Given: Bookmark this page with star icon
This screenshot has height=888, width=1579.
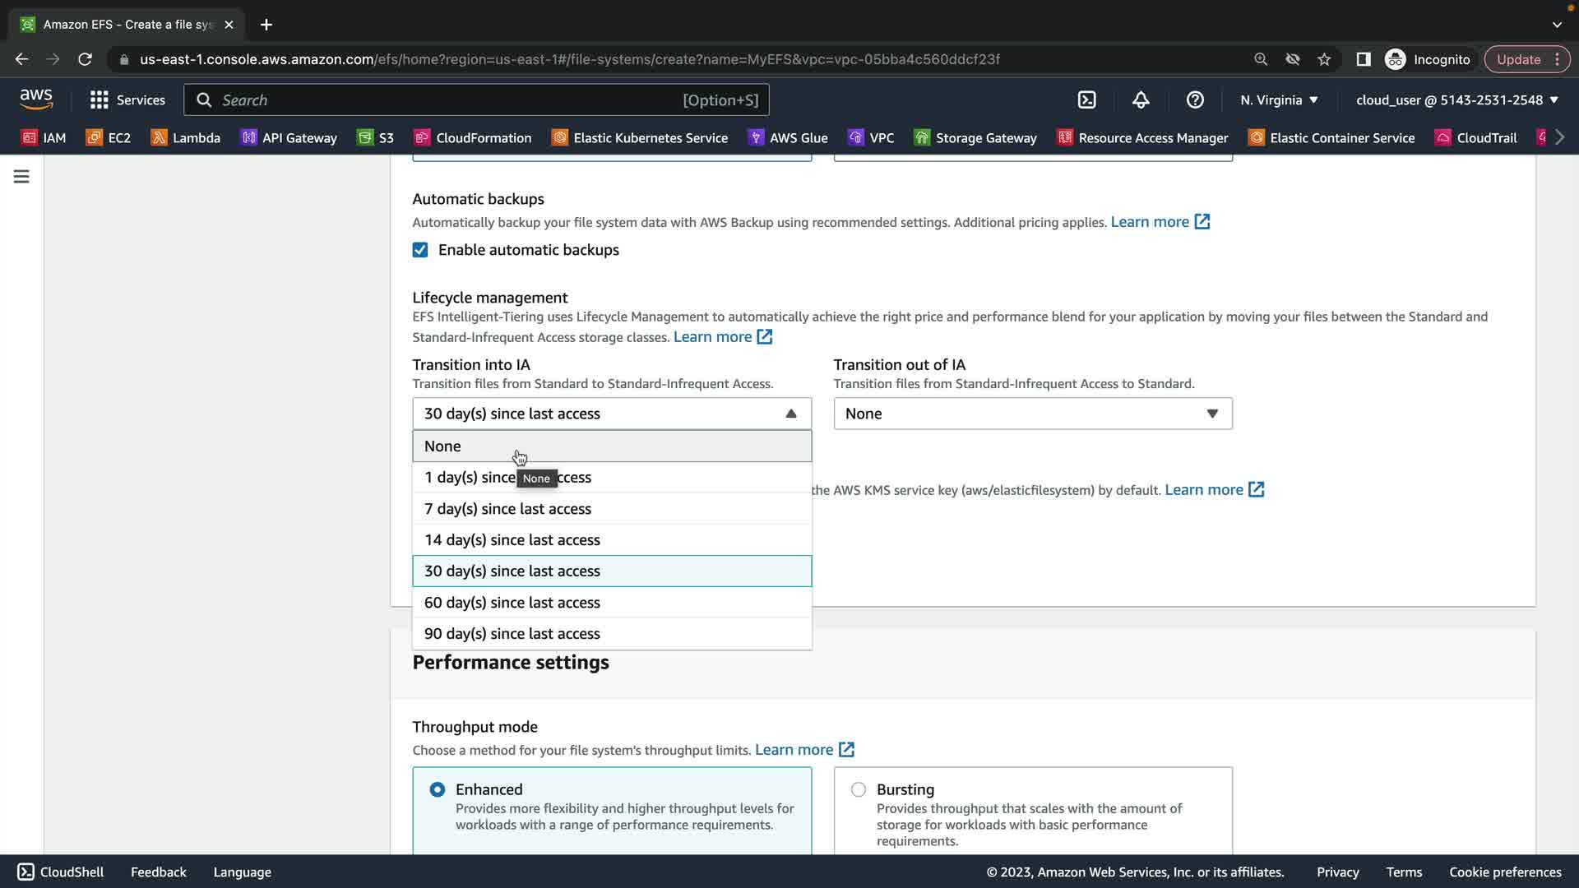Looking at the screenshot, I should 1324,59.
